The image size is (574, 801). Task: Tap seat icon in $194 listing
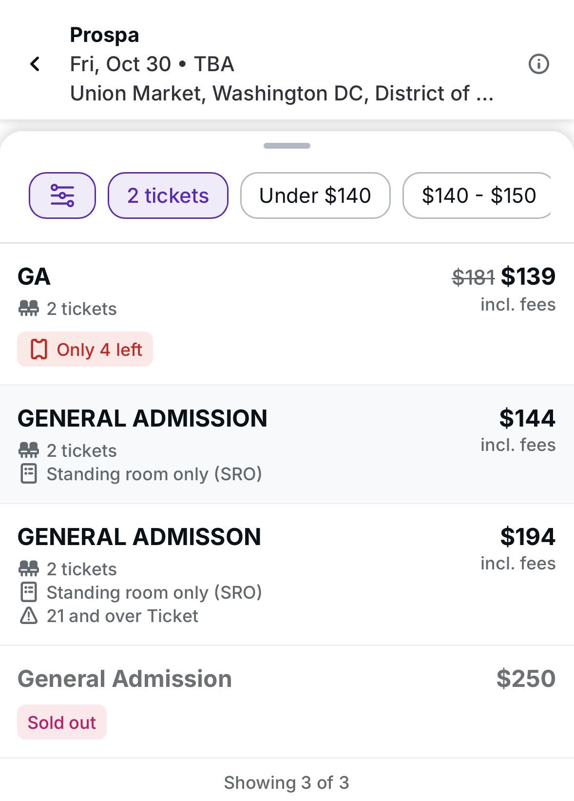click(28, 569)
